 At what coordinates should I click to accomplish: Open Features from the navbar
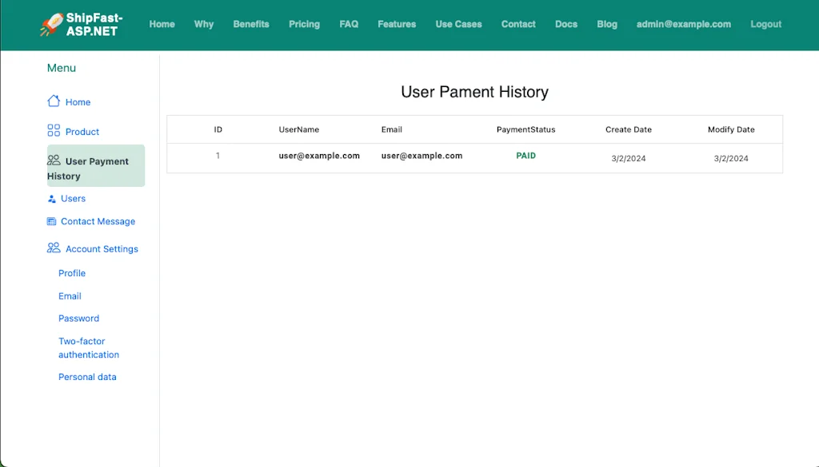(397, 24)
